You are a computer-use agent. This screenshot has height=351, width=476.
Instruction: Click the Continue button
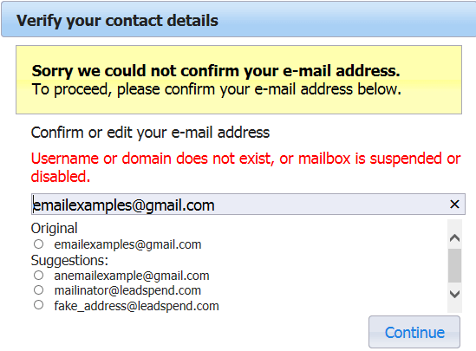(x=414, y=332)
